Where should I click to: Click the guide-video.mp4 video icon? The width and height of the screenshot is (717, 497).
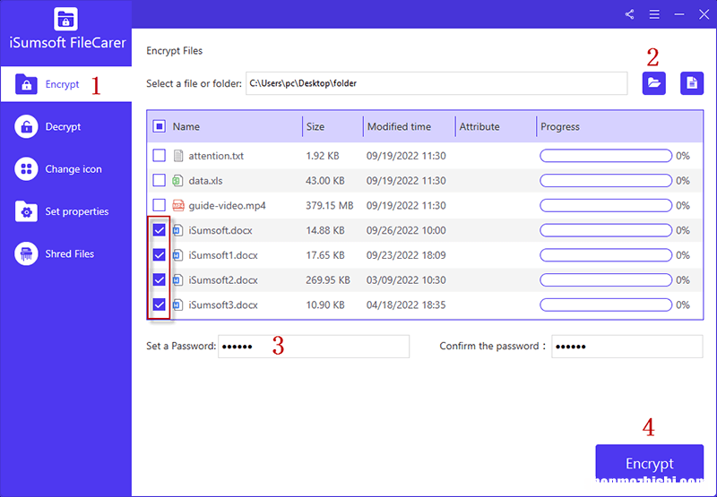point(177,206)
